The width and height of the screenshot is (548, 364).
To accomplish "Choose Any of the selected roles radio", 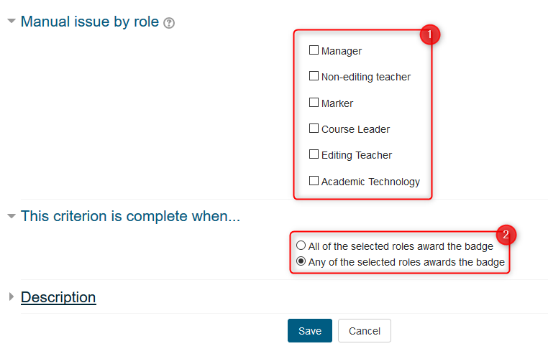I will pyautogui.click(x=301, y=261).
